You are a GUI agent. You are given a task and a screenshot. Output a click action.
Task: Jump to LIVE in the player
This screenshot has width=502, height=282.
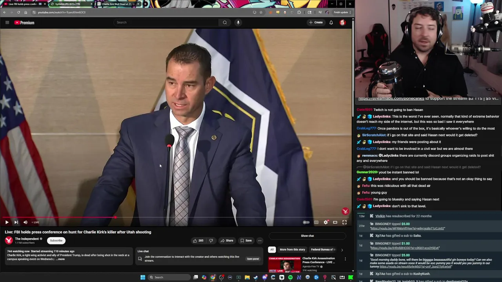click(x=35, y=222)
